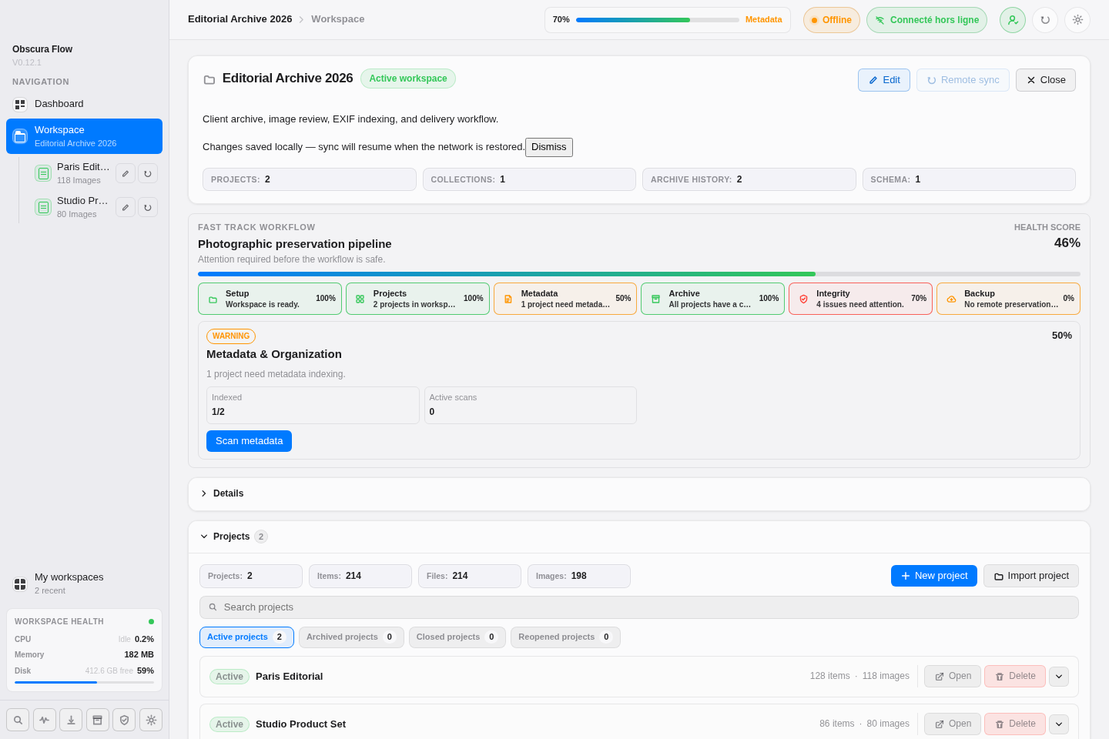Delete the Studio Product Set project
Image resolution: width=1109 pixels, height=739 pixels.
click(x=1015, y=724)
